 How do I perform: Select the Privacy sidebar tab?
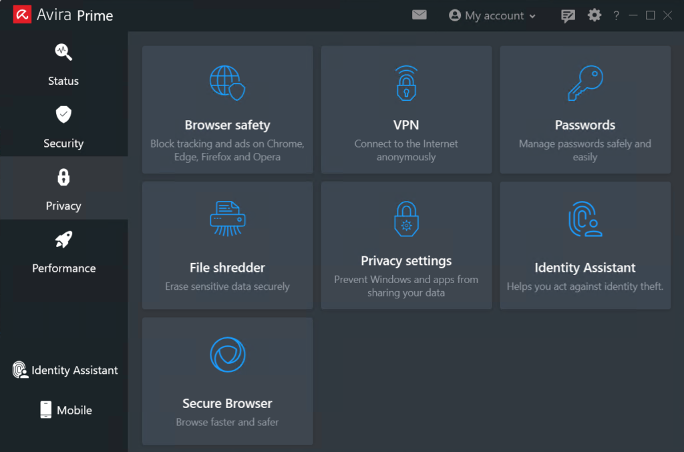[x=63, y=188]
